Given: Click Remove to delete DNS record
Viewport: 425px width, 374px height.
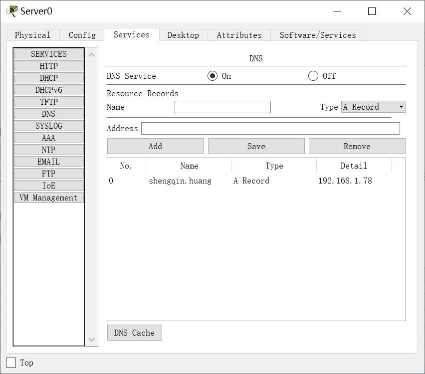Looking at the screenshot, I should pos(357,146).
